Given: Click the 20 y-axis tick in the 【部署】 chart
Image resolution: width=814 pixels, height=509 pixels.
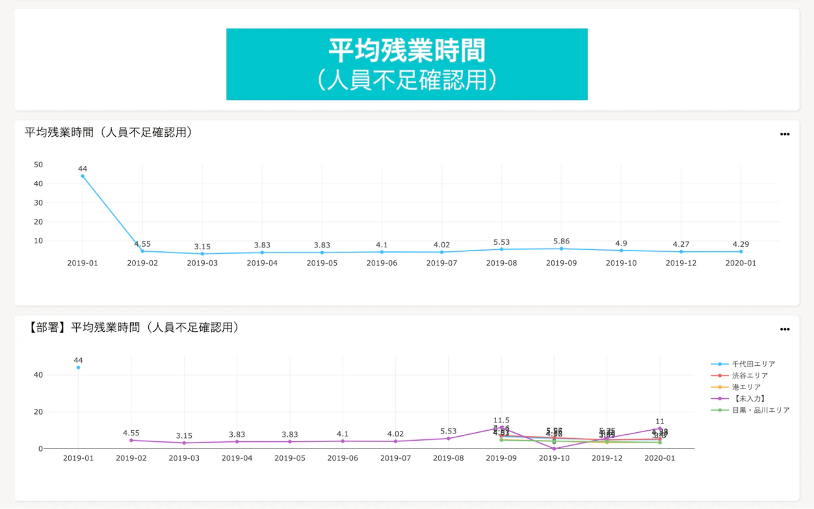Looking at the screenshot, I should tap(38, 412).
